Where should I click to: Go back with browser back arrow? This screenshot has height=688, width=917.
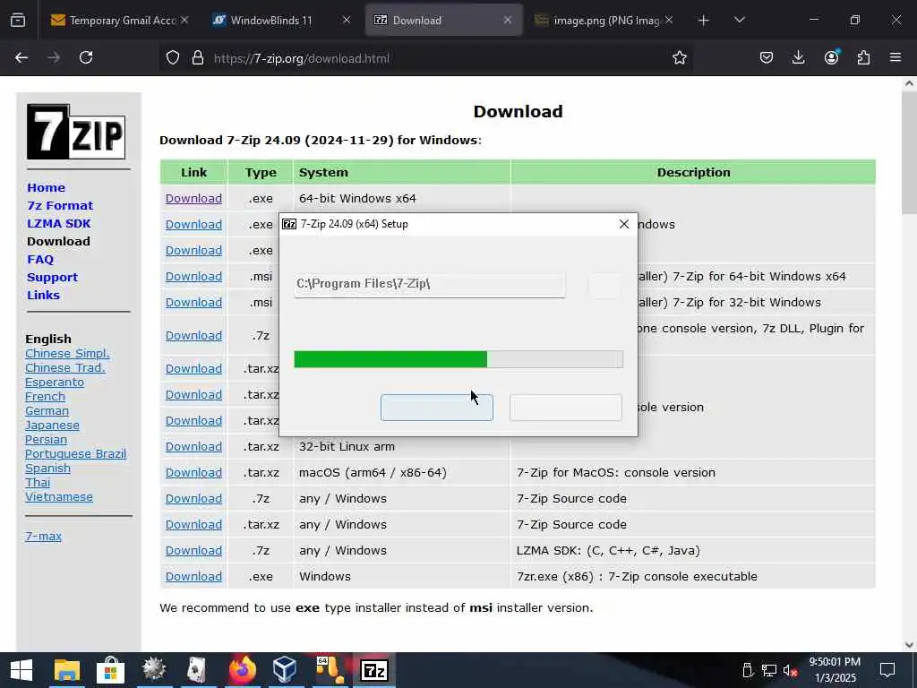pyautogui.click(x=21, y=57)
